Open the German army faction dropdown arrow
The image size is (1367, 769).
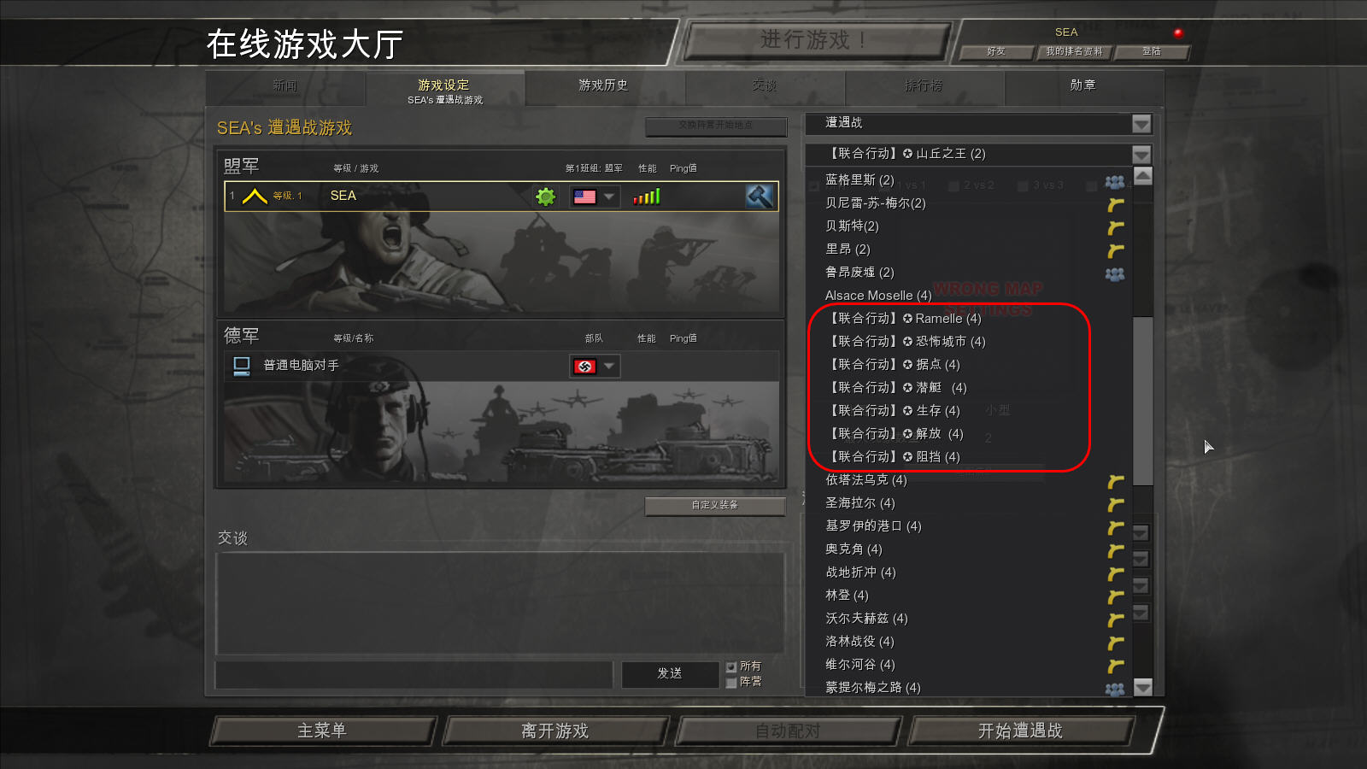coord(609,367)
